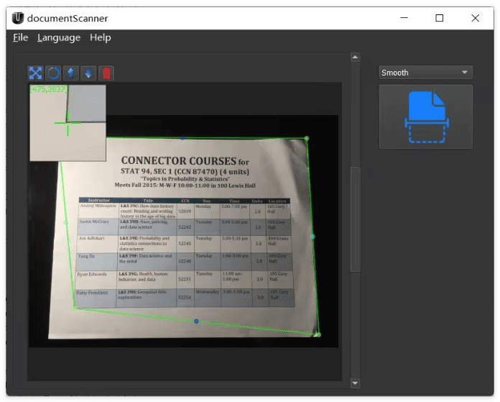Open the File menu

tap(20, 37)
